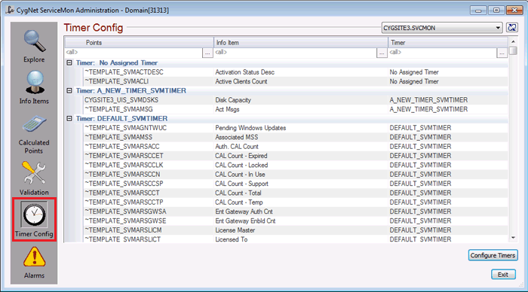
Task: Select the ~TEMPLATE_SVMARSCCLK row
Action: [296, 166]
